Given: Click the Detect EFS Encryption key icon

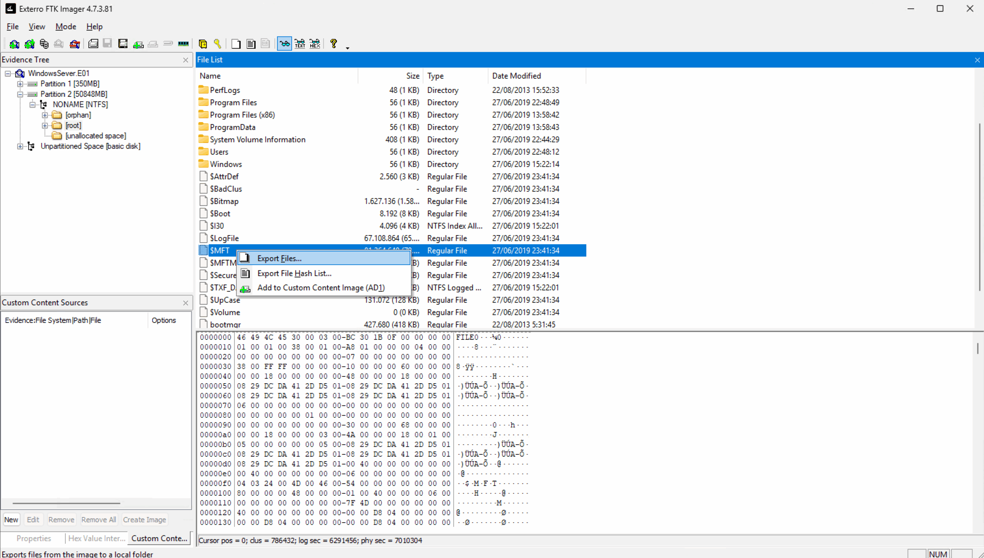Looking at the screenshot, I should coord(218,44).
